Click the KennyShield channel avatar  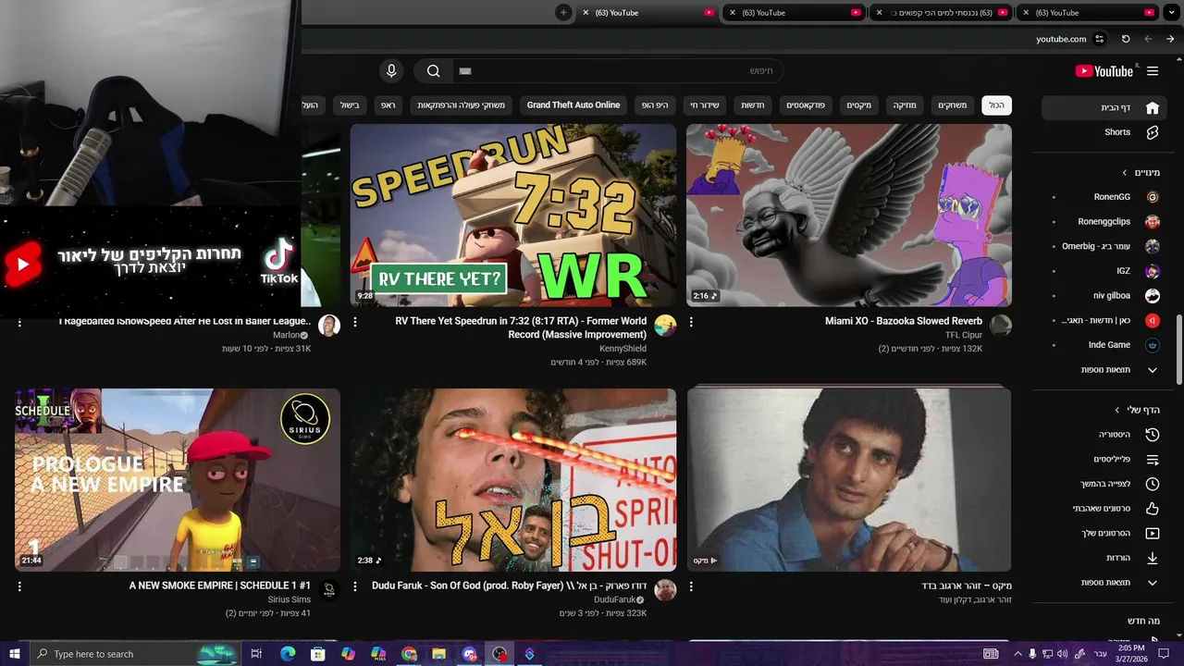click(x=665, y=326)
